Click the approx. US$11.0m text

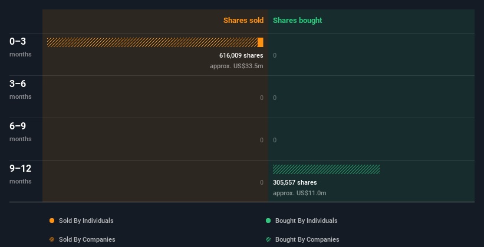[299, 193]
